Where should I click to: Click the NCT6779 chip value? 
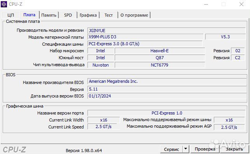(159, 65)
